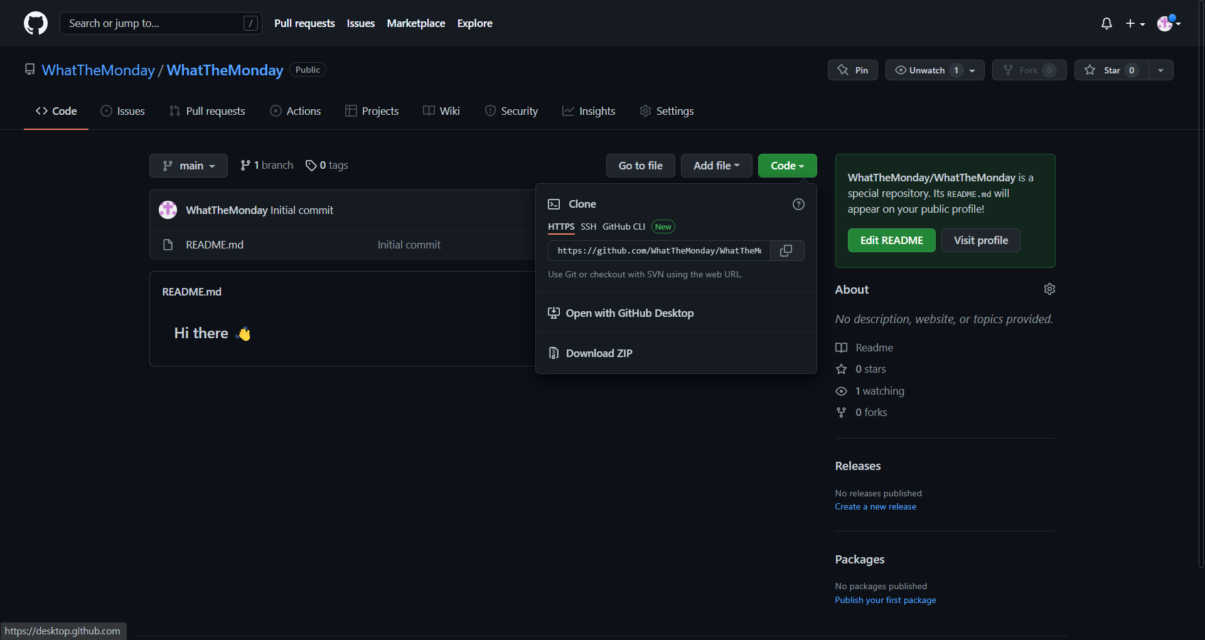This screenshot has width=1205, height=640.
Task: Select the HTTPS clone tab
Action: [561, 227]
